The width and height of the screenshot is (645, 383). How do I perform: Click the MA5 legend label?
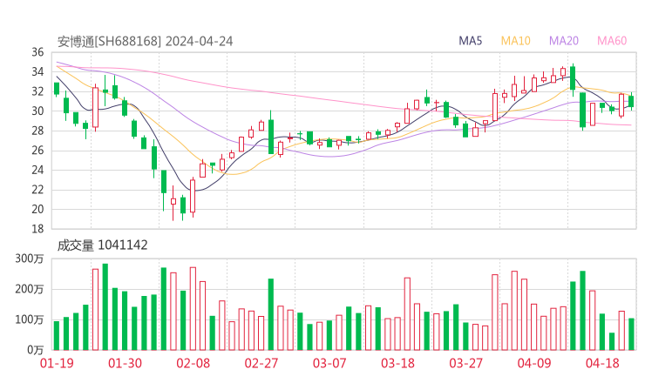(x=470, y=41)
